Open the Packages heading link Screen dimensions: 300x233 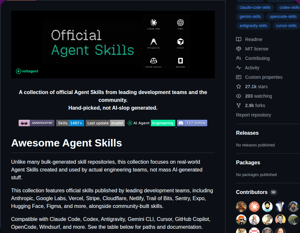pyautogui.click(x=248, y=162)
